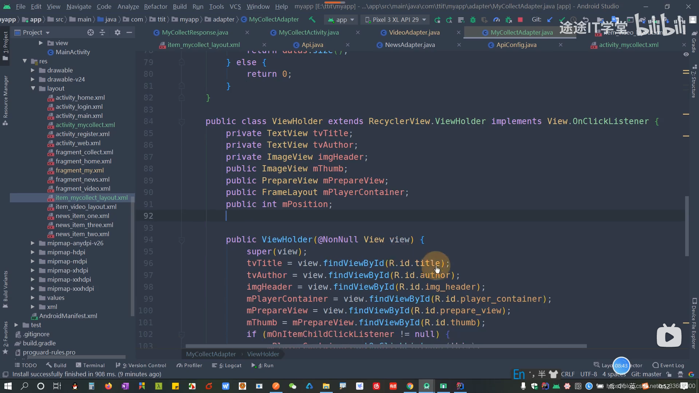Image resolution: width=699 pixels, height=393 pixels.
Task: Click the Git: master branch widget
Action: [646, 374]
